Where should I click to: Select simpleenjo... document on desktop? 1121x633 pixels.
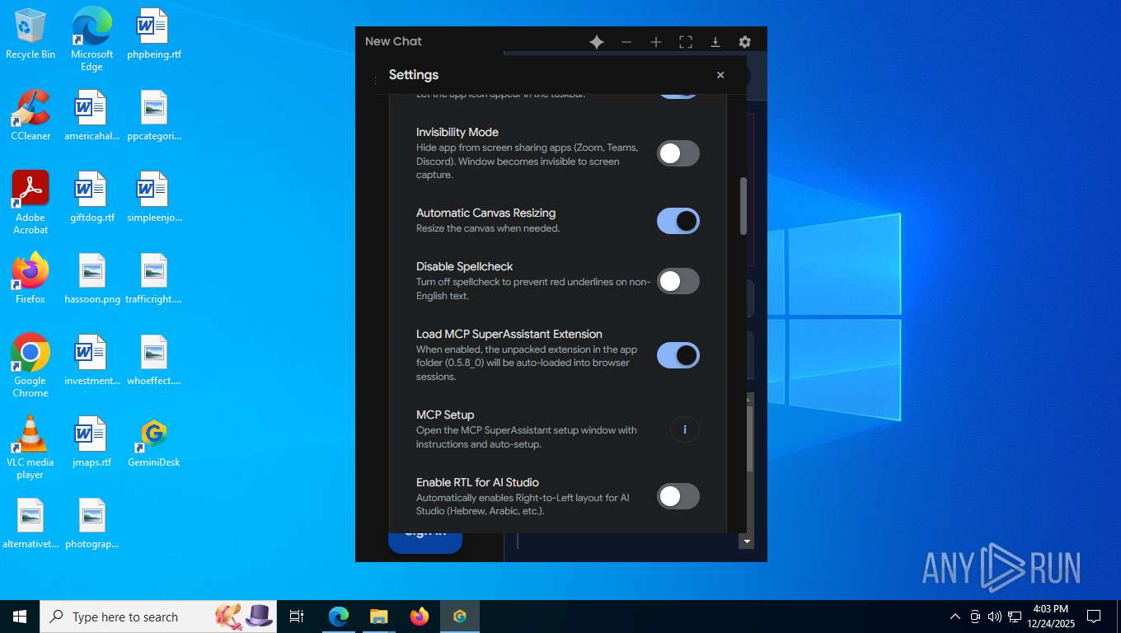pos(154,197)
